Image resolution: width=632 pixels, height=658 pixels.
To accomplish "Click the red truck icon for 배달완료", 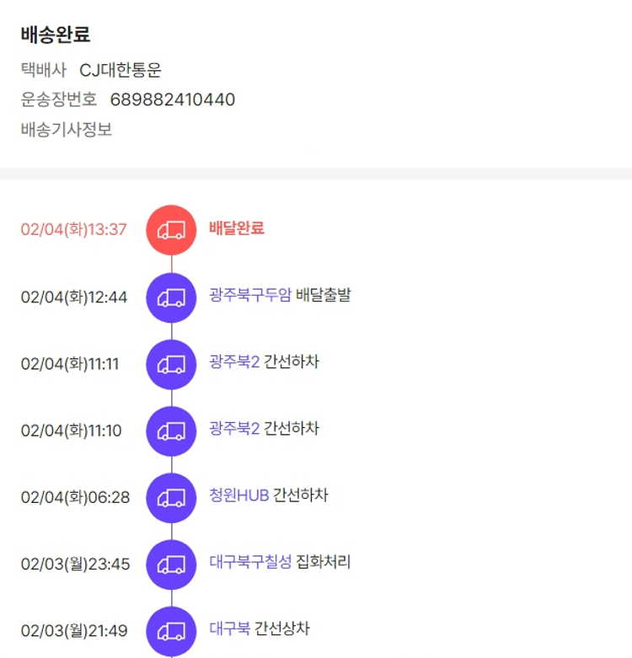I will tap(171, 229).
